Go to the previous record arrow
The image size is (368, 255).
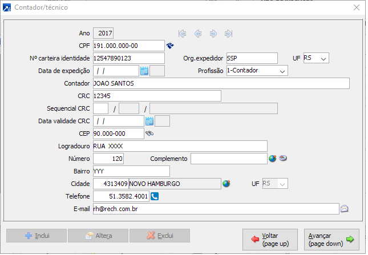pos(198,34)
